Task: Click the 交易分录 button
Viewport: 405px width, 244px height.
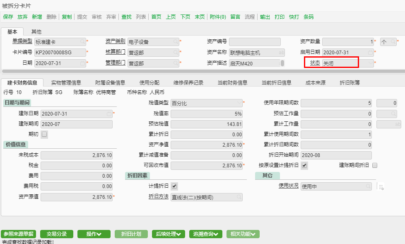Action: (57, 234)
